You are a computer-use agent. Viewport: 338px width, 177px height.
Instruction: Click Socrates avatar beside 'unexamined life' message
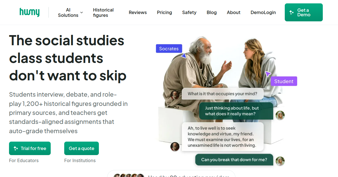[175, 147]
